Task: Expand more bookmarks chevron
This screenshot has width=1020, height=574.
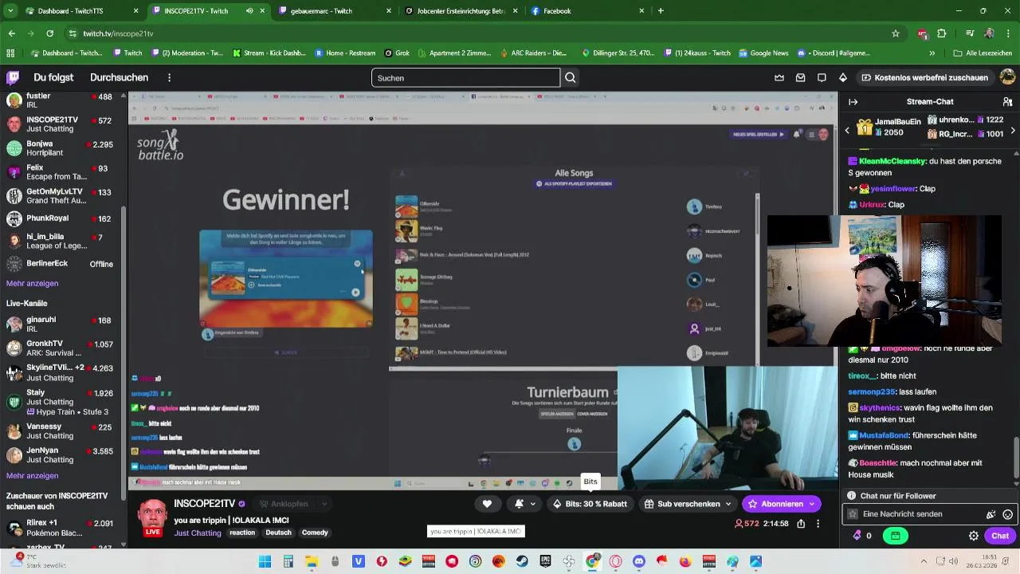Action: click(x=932, y=53)
